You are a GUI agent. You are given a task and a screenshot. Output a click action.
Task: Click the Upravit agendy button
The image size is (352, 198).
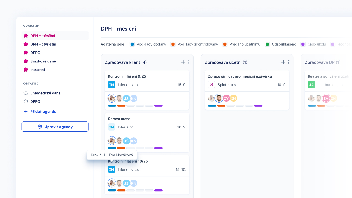[55, 127]
